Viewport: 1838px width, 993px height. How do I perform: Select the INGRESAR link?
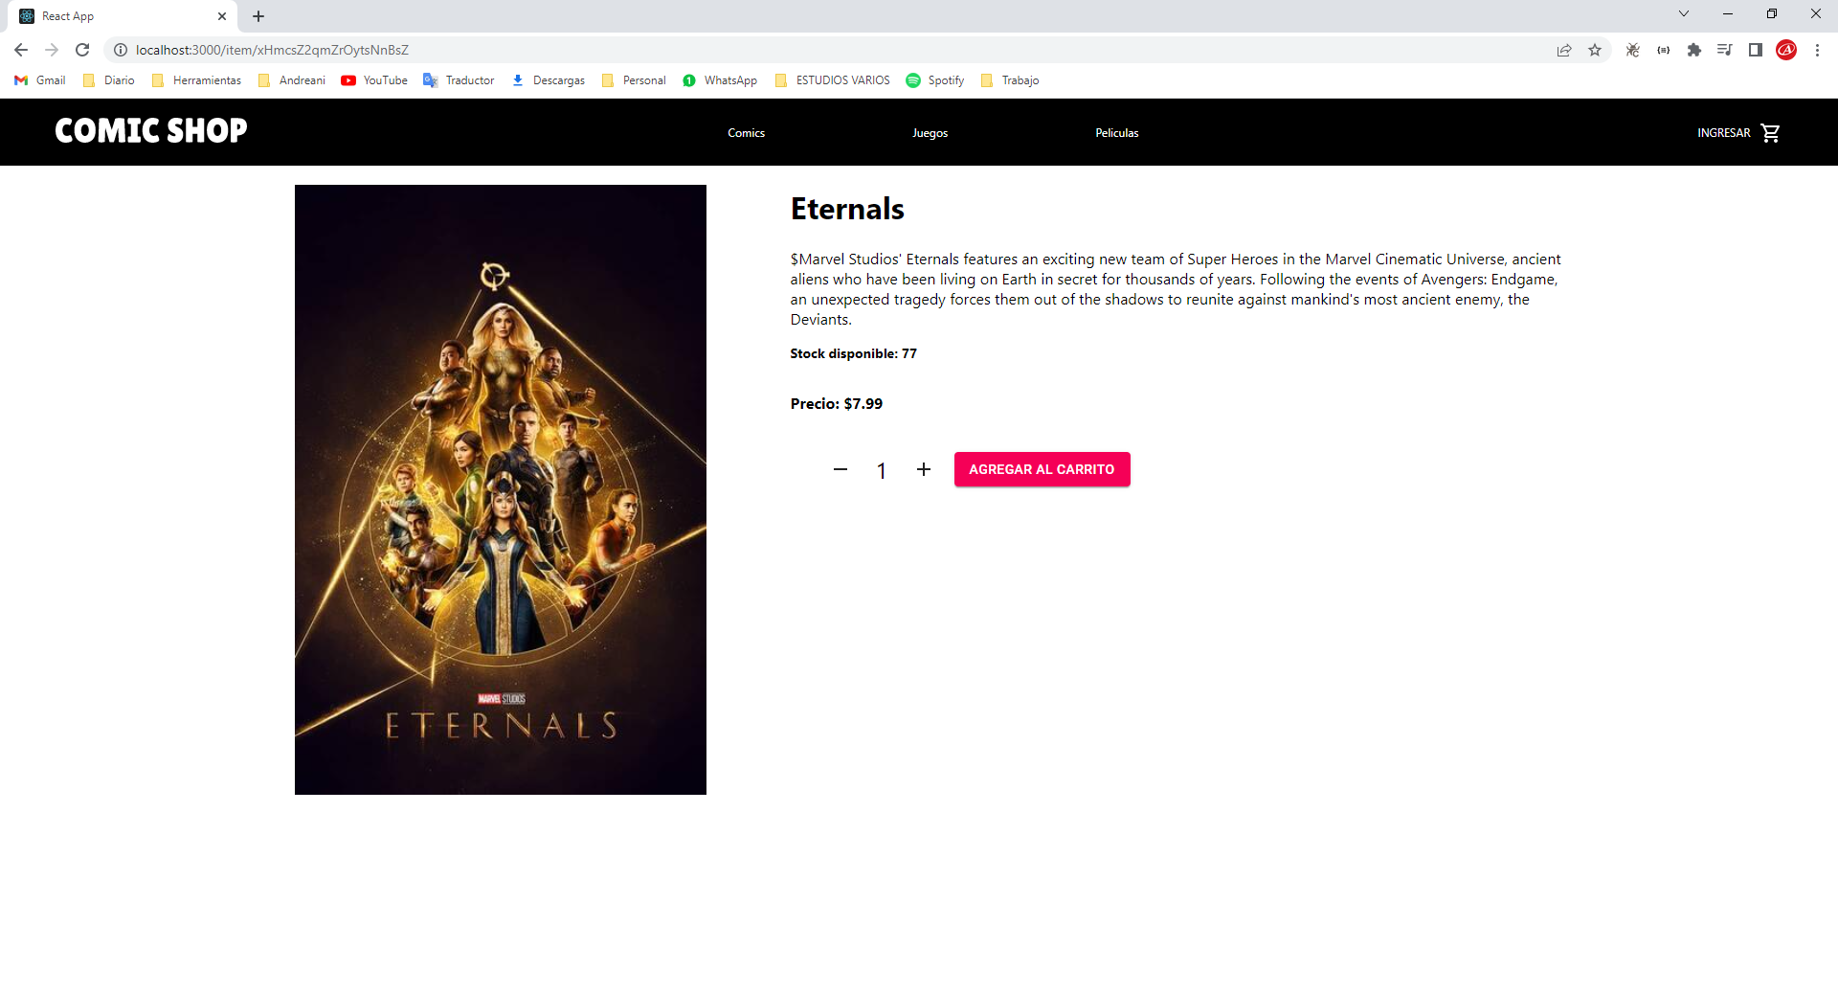tap(1723, 132)
